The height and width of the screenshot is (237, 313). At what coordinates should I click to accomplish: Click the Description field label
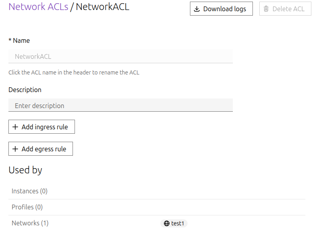25,90
